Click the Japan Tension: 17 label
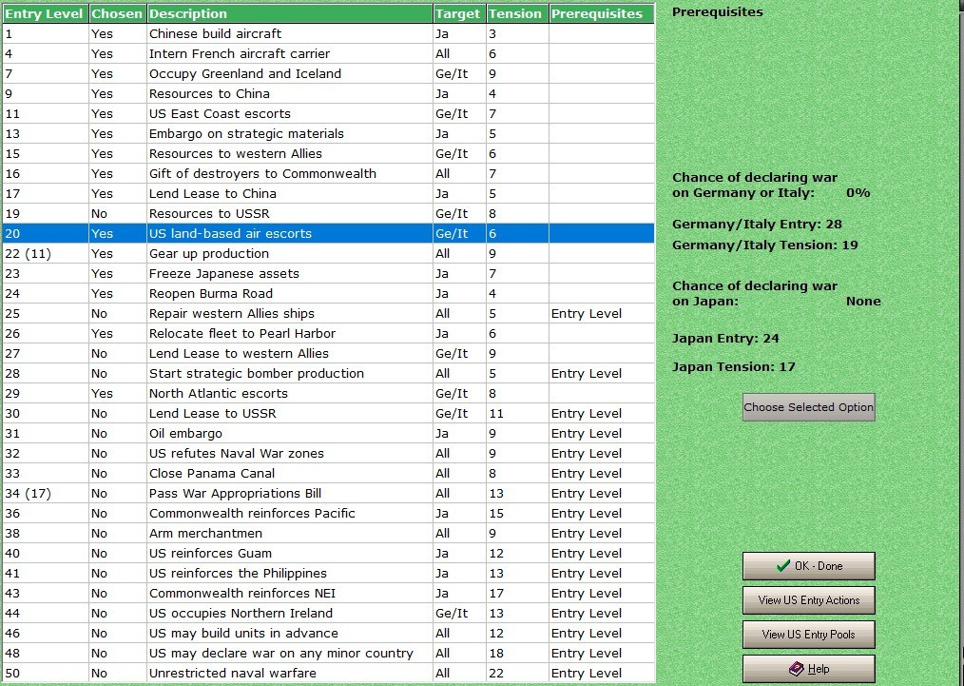964x686 pixels. (733, 367)
